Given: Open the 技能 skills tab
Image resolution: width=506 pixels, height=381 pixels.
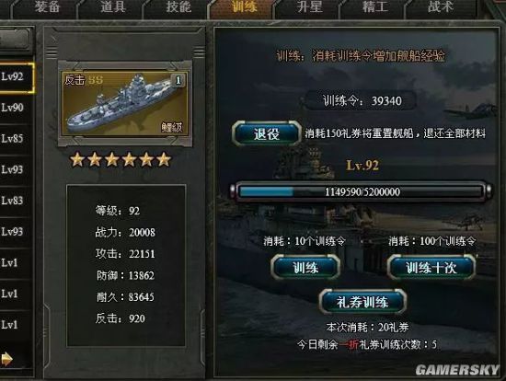Looking at the screenshot, I should point(178,7).
